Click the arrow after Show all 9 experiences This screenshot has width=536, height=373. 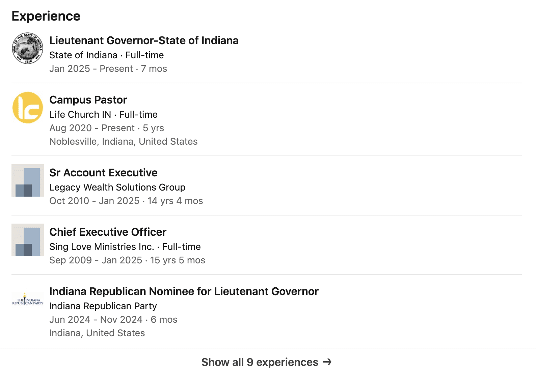[x=327, y=362]
